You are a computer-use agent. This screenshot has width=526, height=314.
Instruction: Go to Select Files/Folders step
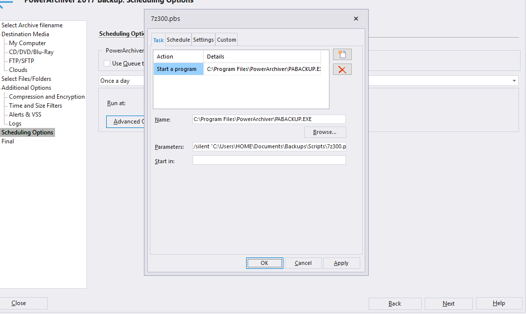(x=26, y=79)
